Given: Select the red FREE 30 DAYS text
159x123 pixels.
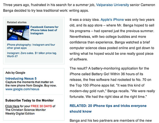Looking at the screenshot, I should click(41, 106).
